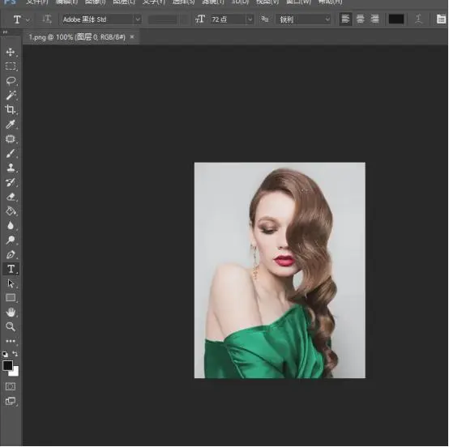Select the Paint Bucket tool
The image size is (449, 447).
pos(11,211)
